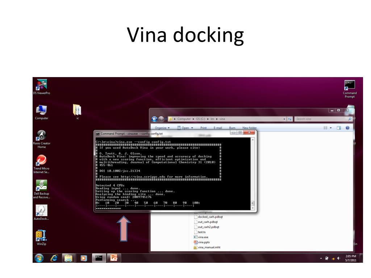This screenshot has height=278, width=371.
Task: Select the Computer desktop icon
Action: tap(42, 112)
